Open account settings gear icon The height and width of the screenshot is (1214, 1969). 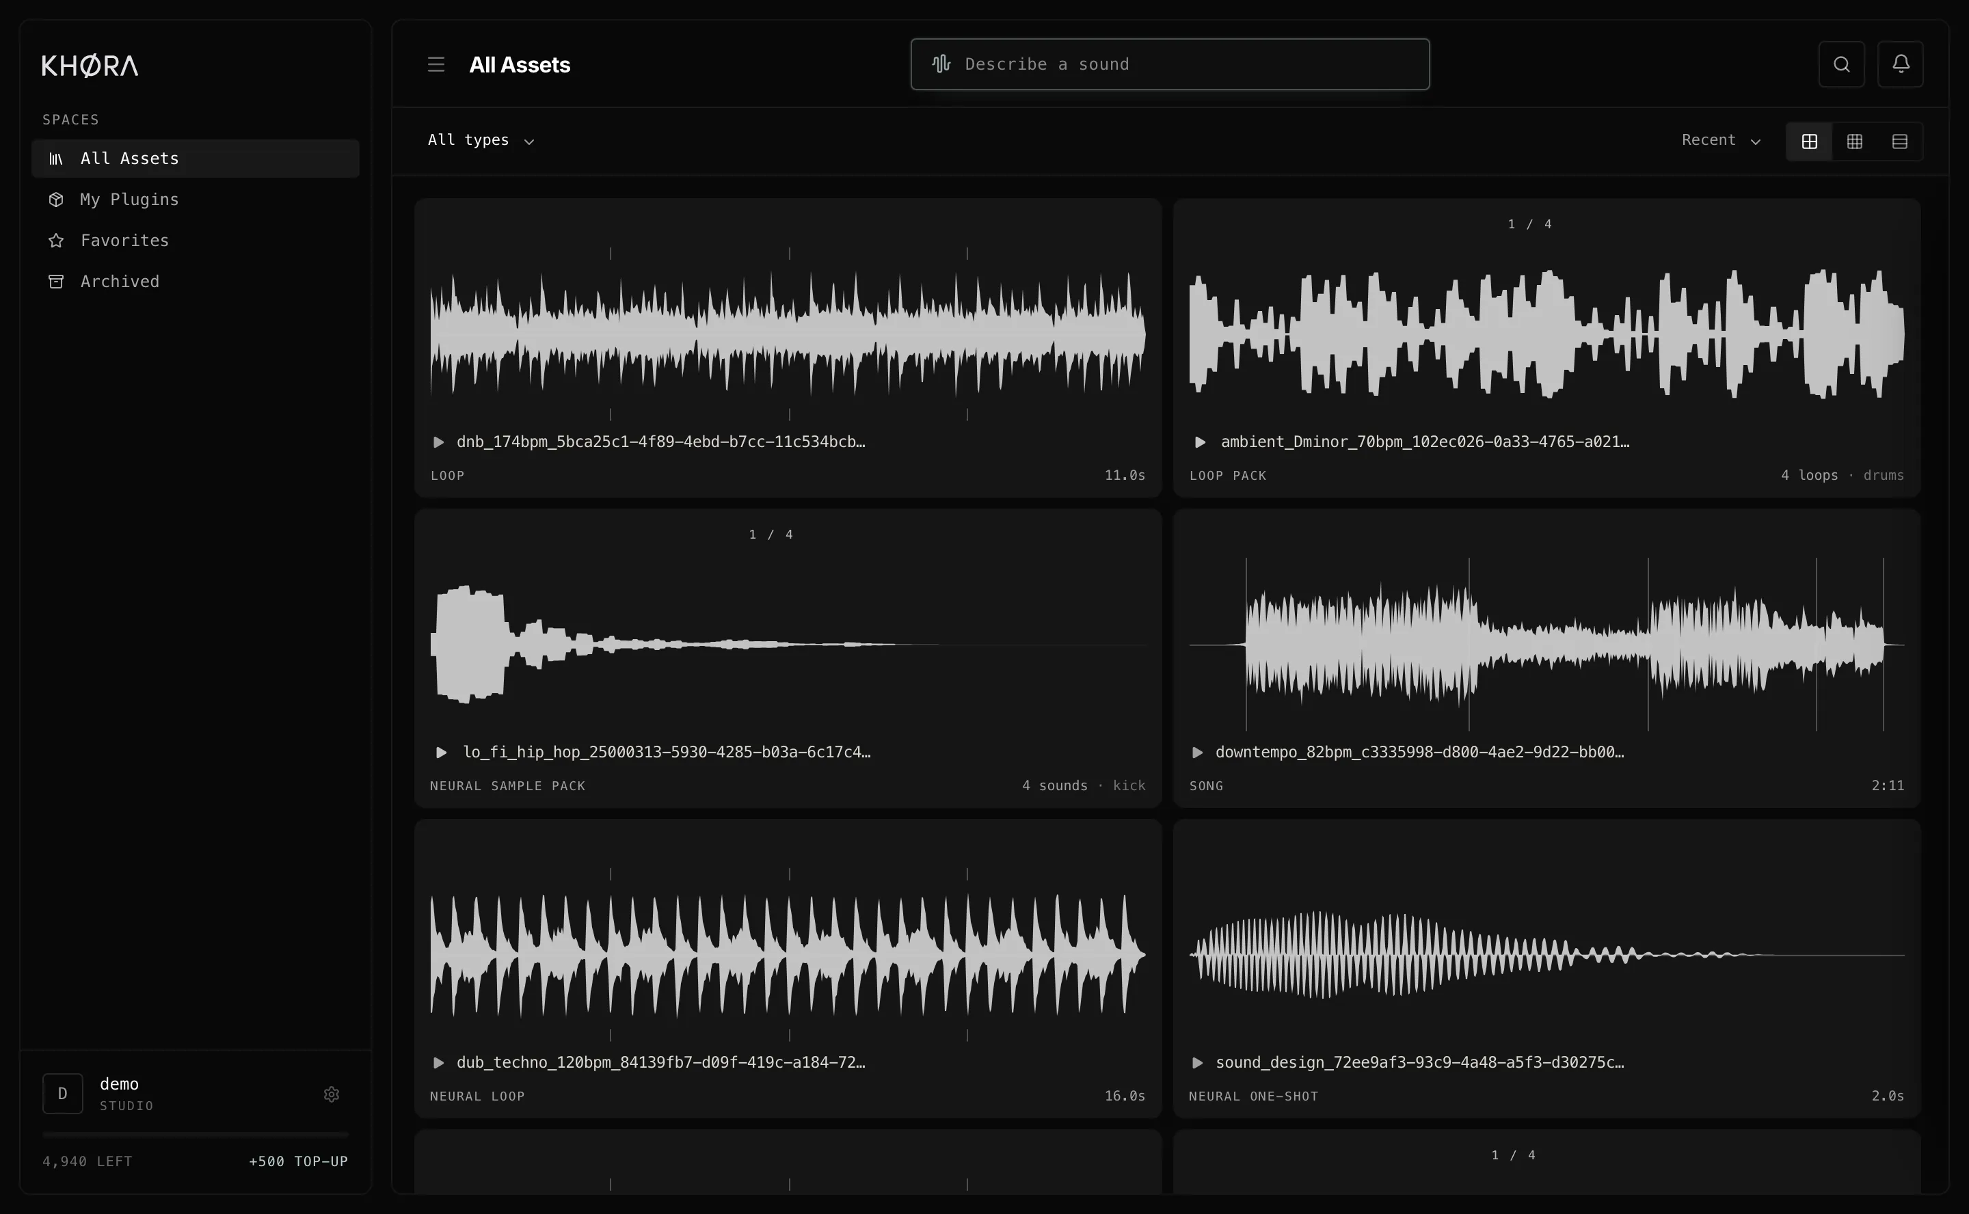[331, 1094]
